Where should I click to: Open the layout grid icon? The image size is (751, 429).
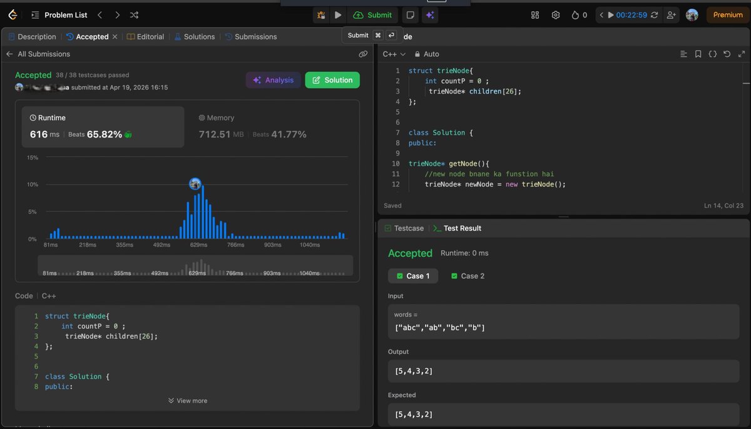click(x=535, y=15)
